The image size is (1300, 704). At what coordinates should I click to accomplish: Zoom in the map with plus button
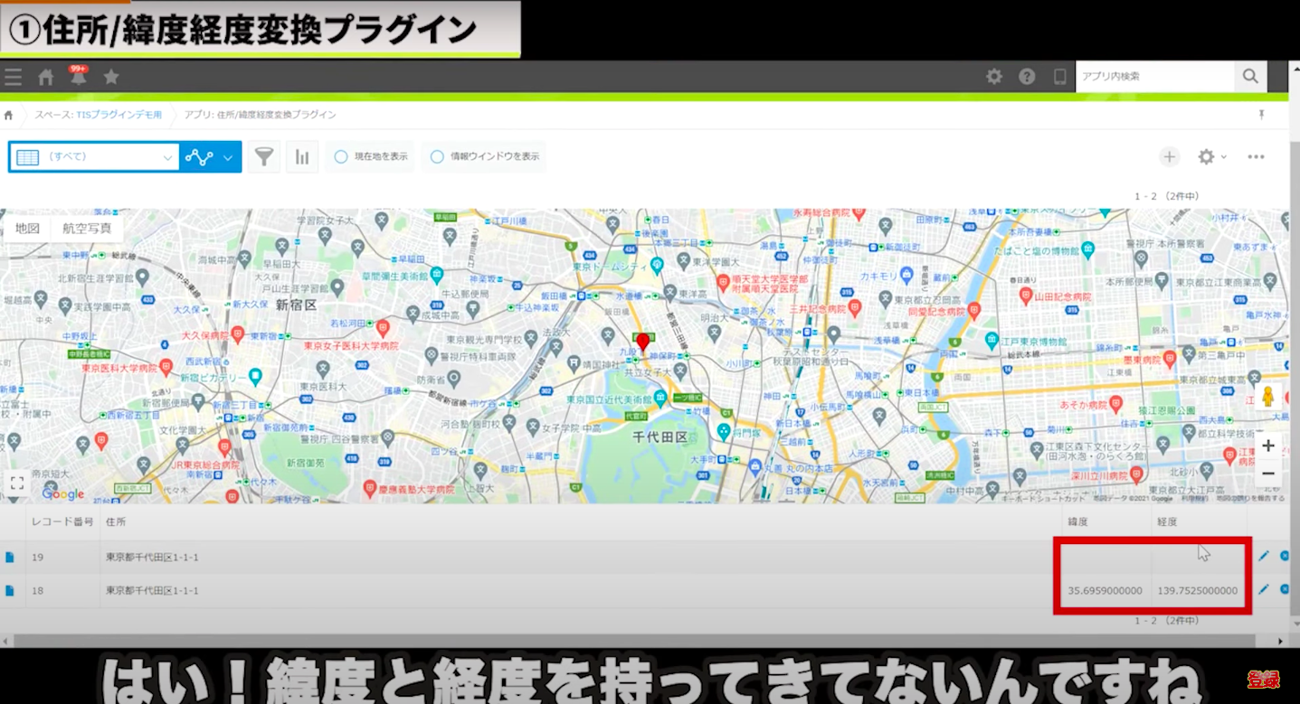pos(1267,446)
